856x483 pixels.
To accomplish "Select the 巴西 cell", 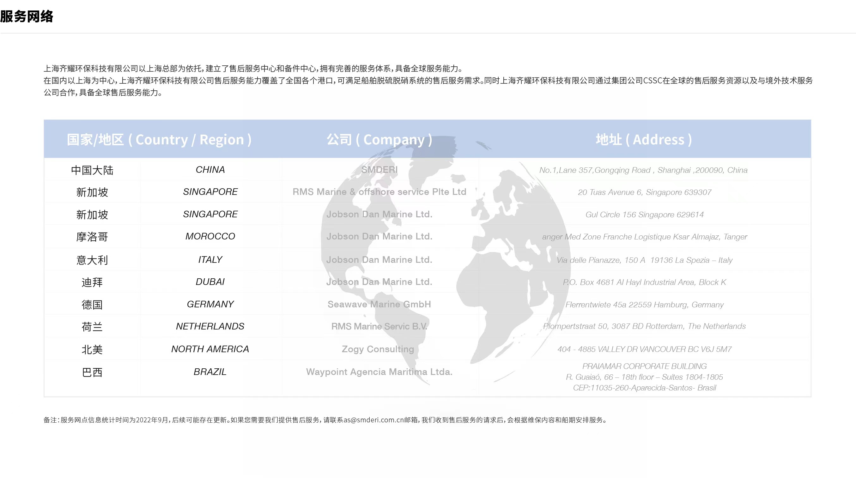I will (x=92, y=372).
